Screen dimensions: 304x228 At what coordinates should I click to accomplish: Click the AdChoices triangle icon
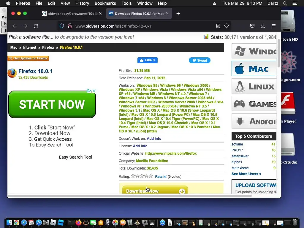pyautogui.click(x=89, y=91)
